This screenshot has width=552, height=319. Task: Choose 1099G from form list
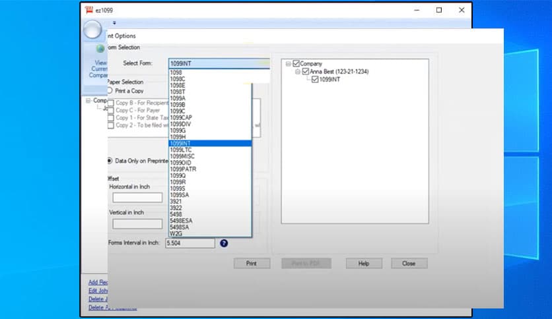pos(210,130)
